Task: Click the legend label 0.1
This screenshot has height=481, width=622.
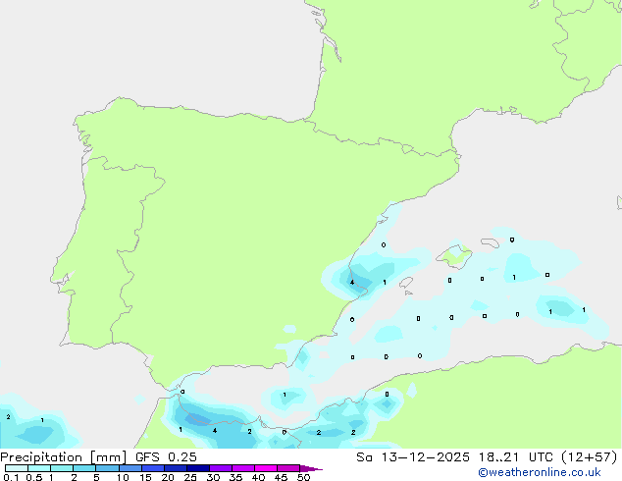Action: tap(11, 477)
